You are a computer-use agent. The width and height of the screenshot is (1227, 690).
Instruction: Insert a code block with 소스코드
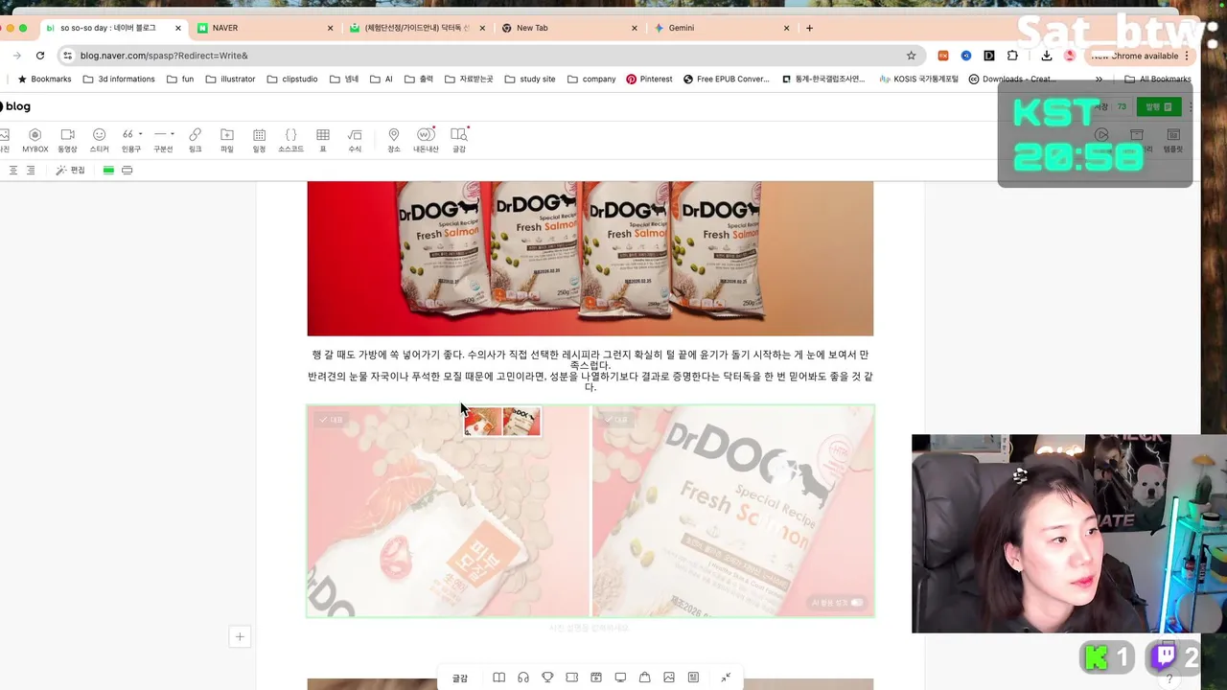click(290, 140)
